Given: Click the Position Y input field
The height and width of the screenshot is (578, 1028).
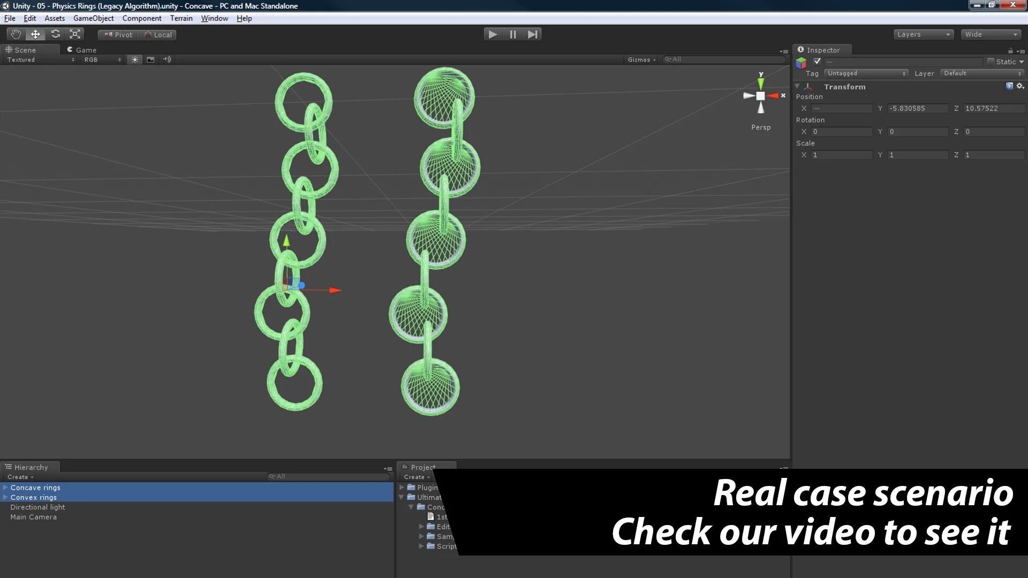Looking at the screenshot, I should [918, 108].
